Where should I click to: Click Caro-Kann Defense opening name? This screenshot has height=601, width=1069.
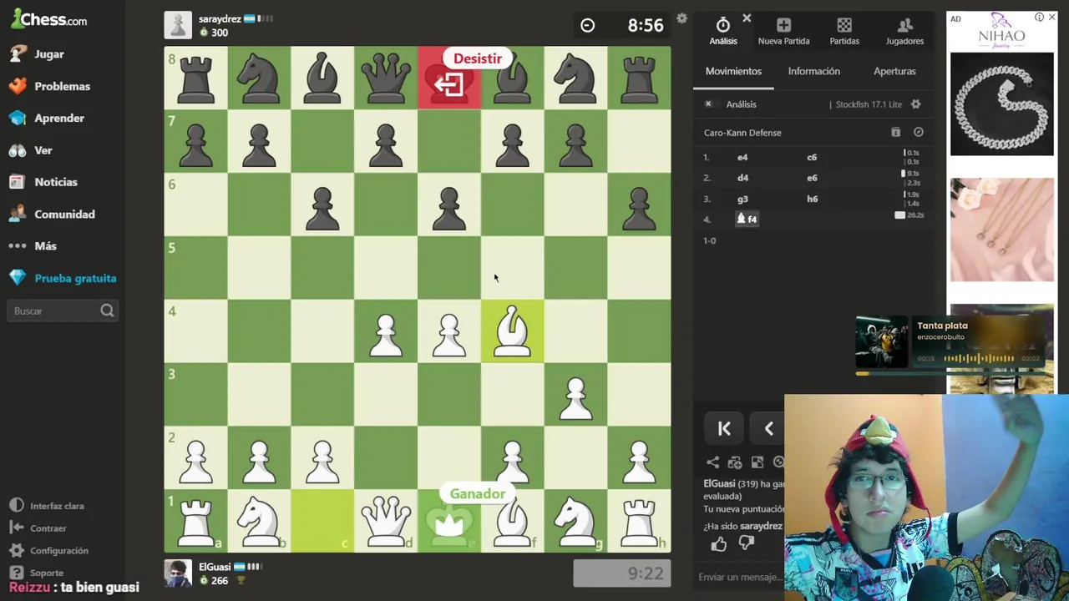pos(742,133)
